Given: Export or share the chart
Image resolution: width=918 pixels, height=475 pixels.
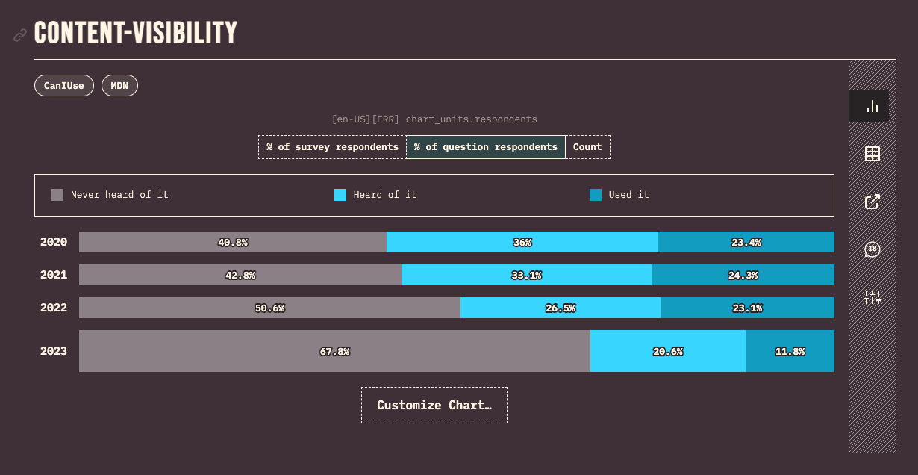Looking at the screenshot, I should 872,201.
